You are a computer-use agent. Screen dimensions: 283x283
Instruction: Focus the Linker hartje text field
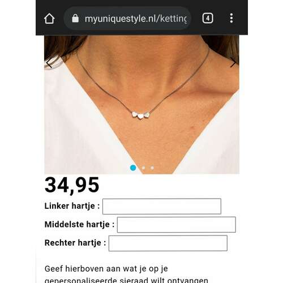point(162,206)
